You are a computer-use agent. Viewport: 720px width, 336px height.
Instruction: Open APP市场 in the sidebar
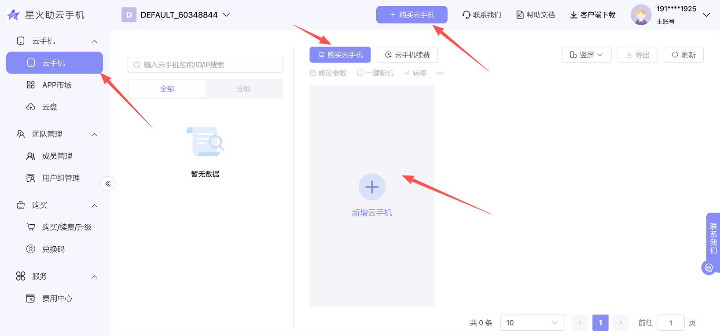pos(57,85)
